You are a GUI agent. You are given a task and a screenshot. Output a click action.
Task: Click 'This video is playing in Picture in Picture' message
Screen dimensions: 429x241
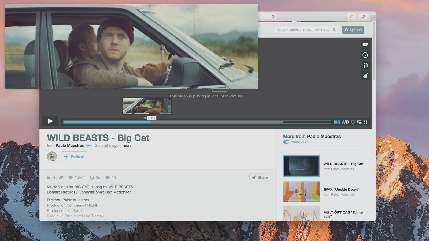(206, 96)
